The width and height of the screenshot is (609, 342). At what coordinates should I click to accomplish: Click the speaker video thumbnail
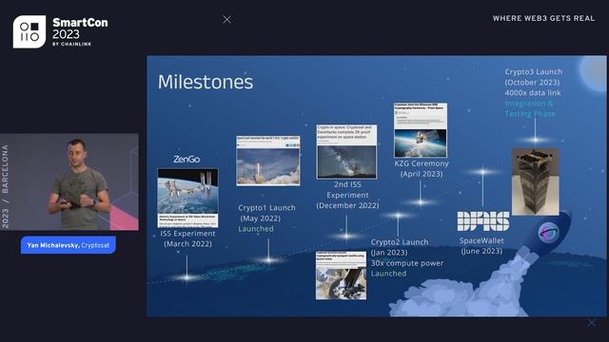pyautogui.click(x=69, y=181)
